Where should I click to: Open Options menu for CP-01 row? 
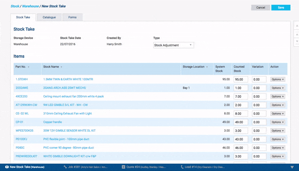278,122
